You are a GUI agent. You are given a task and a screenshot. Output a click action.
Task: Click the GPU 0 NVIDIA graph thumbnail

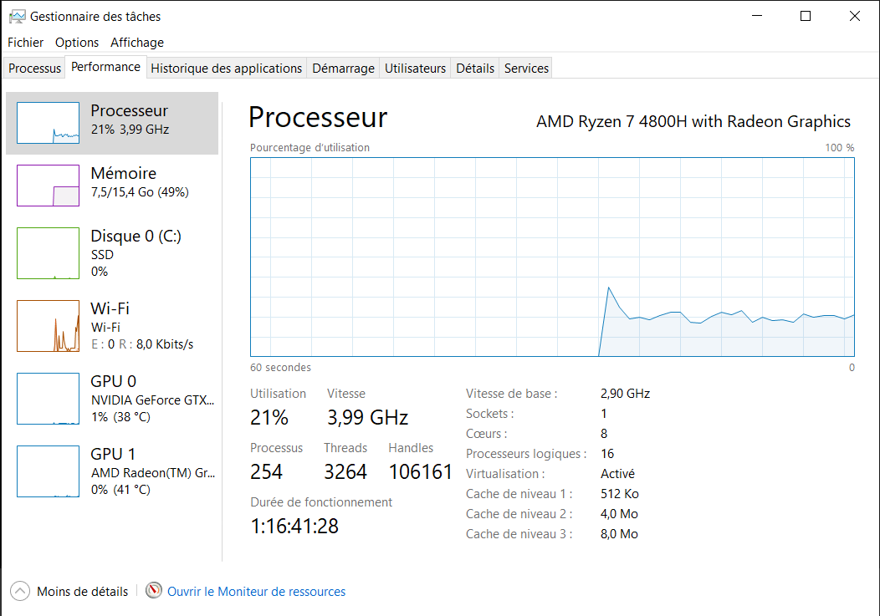point(48,399)
